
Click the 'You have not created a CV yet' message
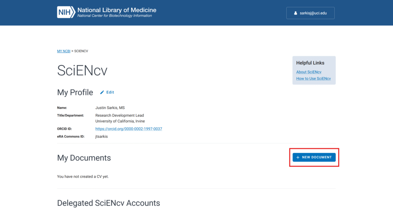click(x=86, y=177)
